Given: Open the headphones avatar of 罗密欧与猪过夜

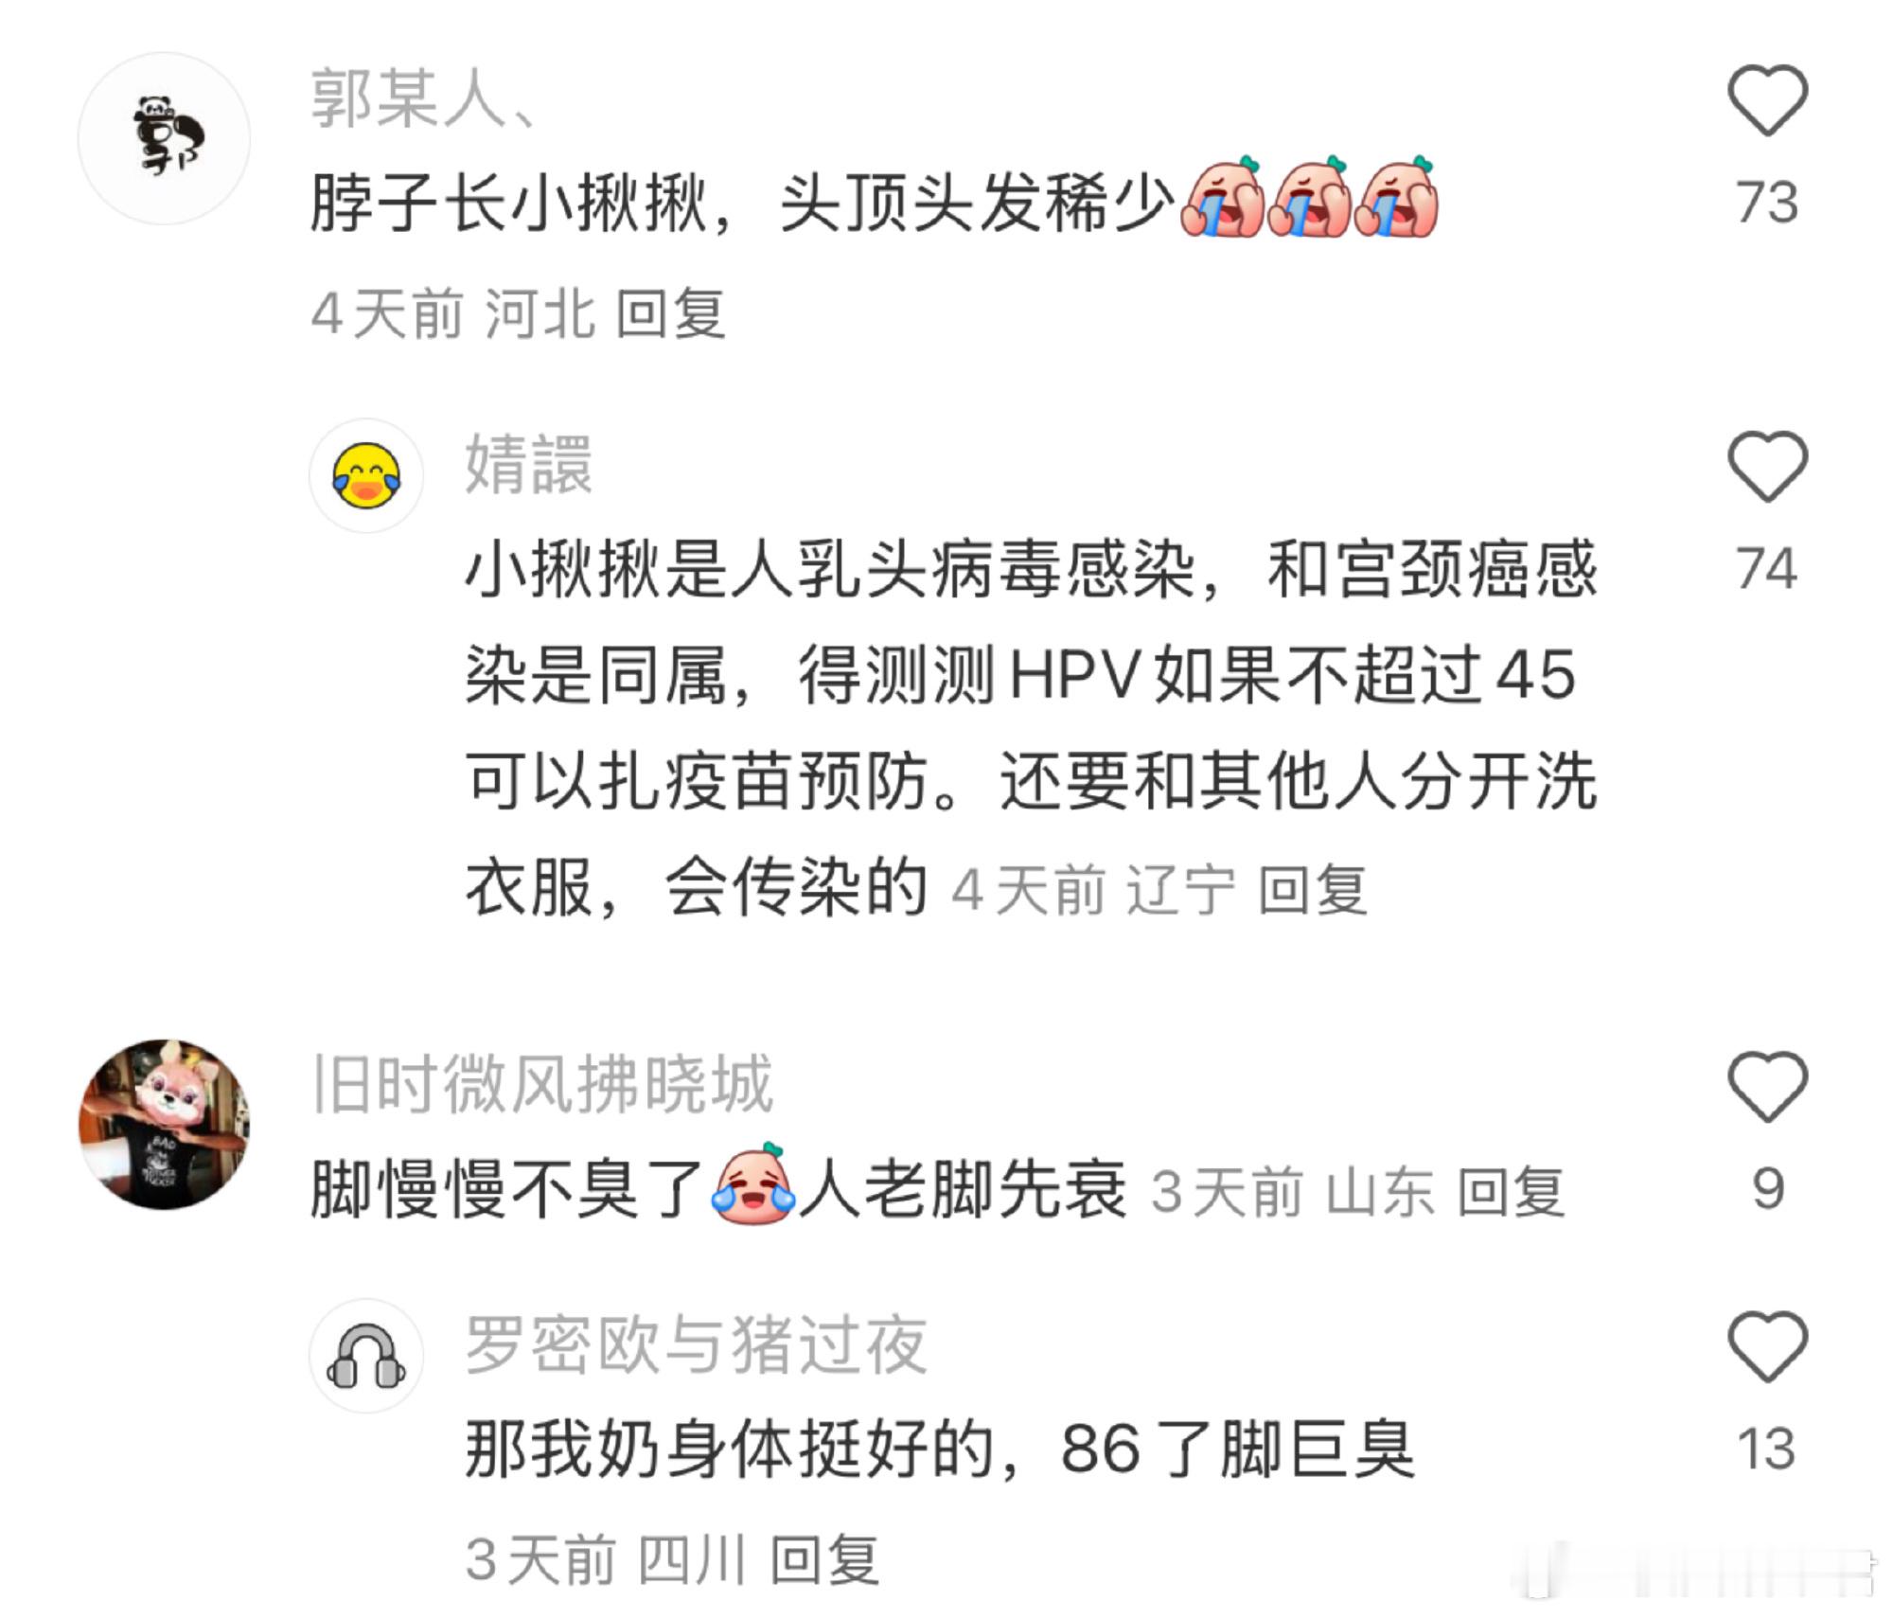Looking at the screenshot, I should (x=366, y=1356).
